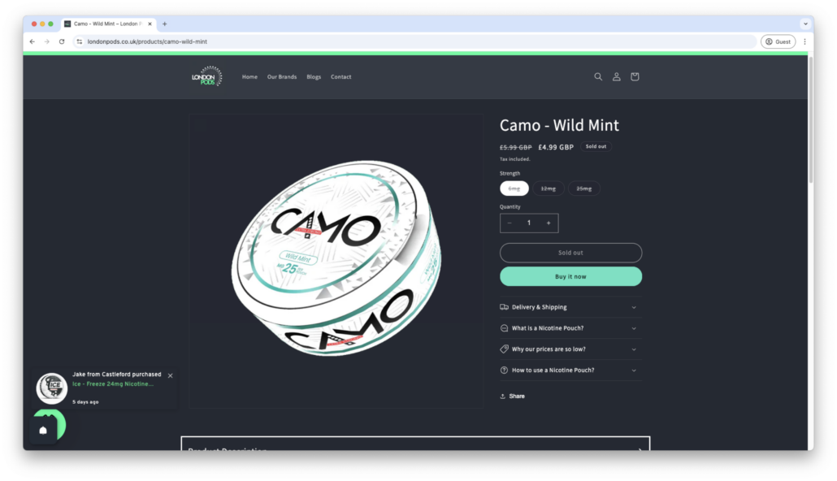Click the Buy it now button
Image resolution: width=837 pixels, height=481 pixels.
pyautogui.click(x=570, y=276)
